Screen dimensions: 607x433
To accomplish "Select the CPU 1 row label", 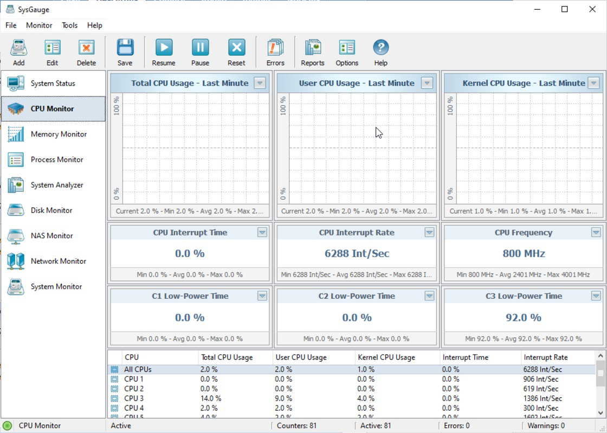I will (x=133, y=379).
